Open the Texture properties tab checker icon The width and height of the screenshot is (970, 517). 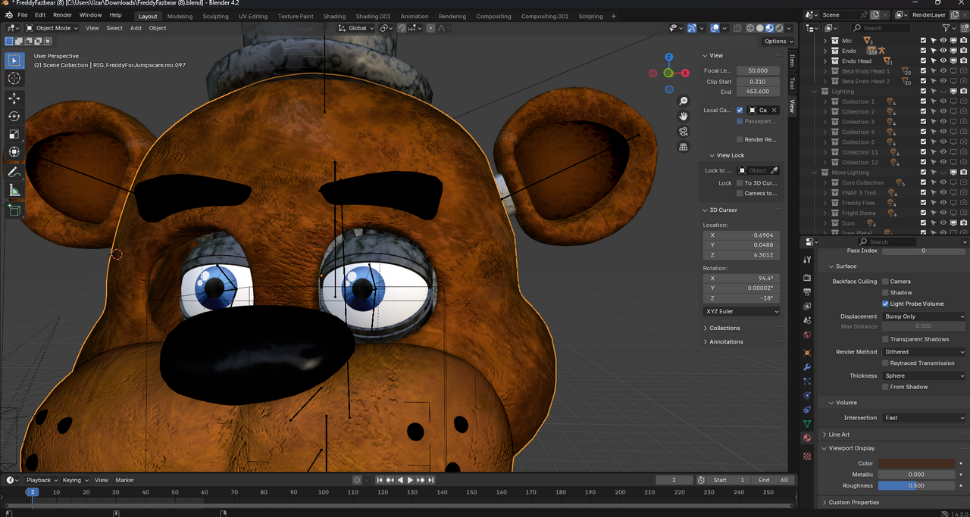[x=807, y=456]
